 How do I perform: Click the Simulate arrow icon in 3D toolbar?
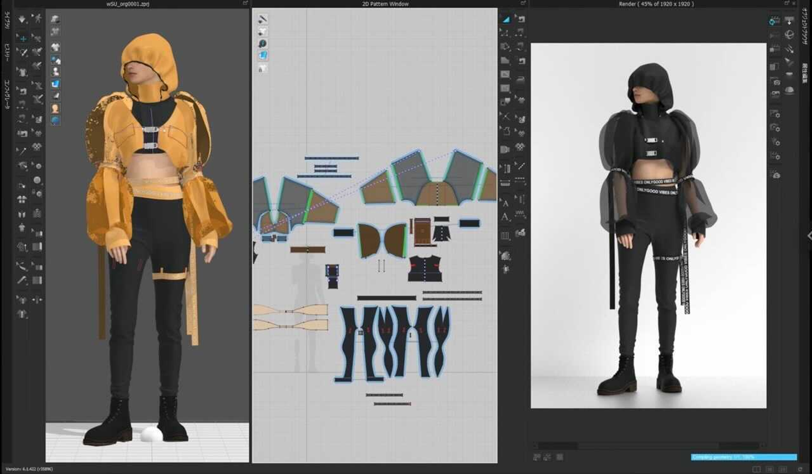click(x=22, y=19)
